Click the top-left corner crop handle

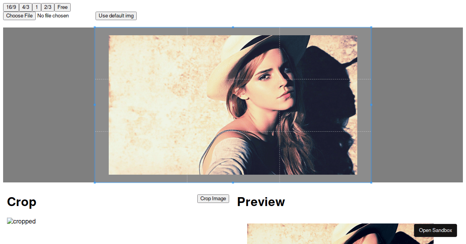(95, 27)
